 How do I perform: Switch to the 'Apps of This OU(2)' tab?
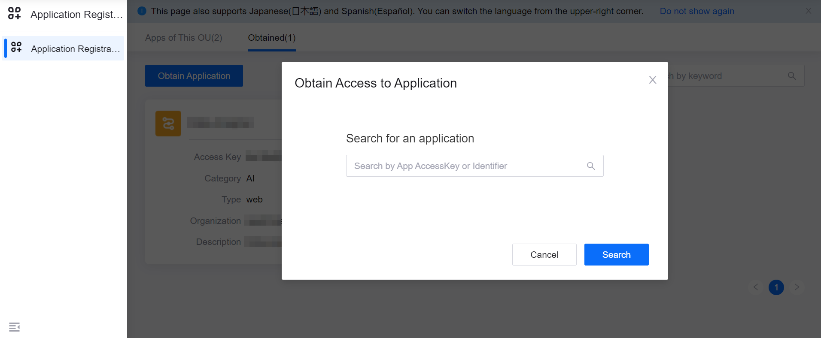pos(183,38)
